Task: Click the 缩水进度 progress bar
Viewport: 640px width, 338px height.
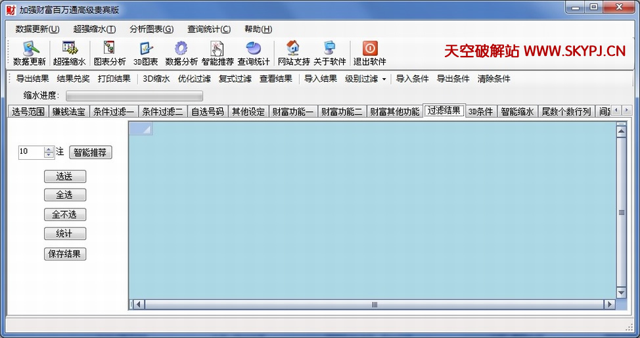Action: click(x=134, y=96)
